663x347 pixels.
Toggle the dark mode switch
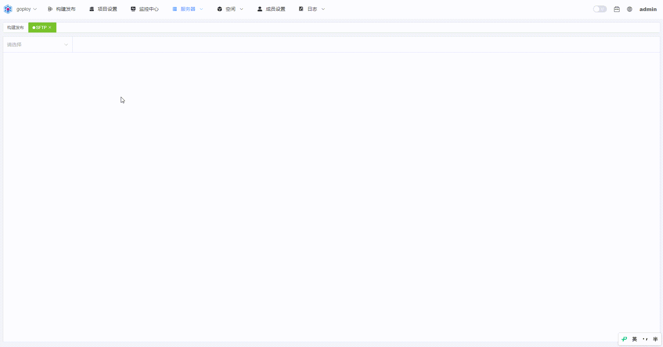pos(600,9)
